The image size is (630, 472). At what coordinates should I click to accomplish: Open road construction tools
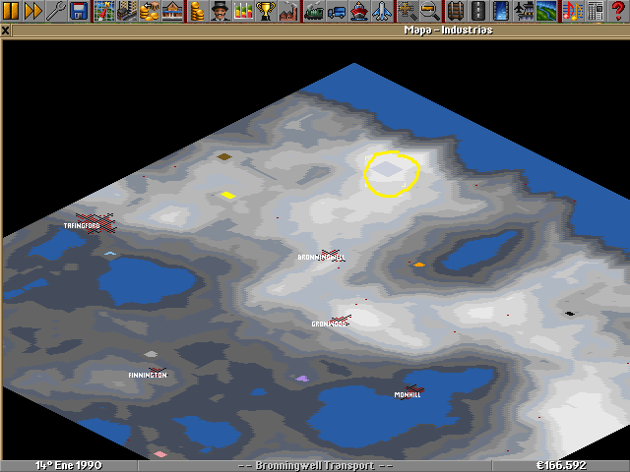478,11
